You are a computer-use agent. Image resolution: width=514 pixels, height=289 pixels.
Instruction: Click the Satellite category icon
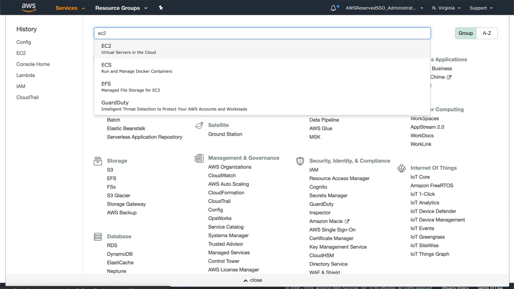(199, 125)
